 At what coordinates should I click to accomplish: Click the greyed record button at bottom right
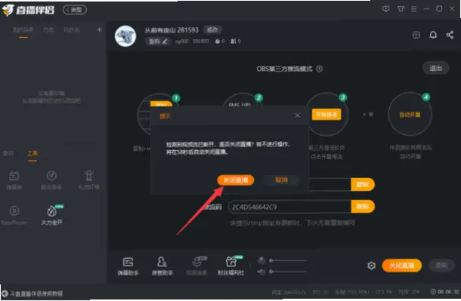(x=441, y=266)
